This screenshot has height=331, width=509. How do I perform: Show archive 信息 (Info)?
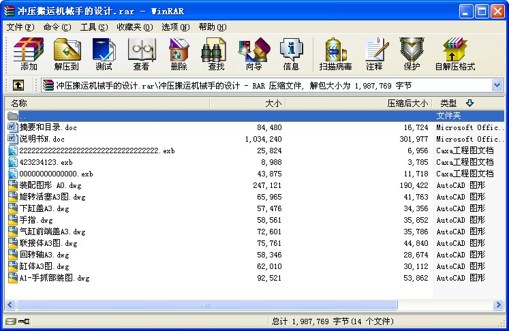[x=291, y=54]
